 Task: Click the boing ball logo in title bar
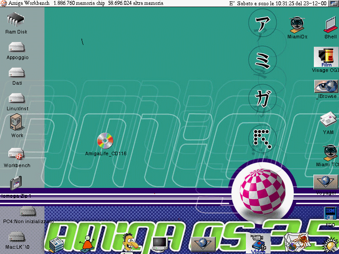tap(4, 3)
